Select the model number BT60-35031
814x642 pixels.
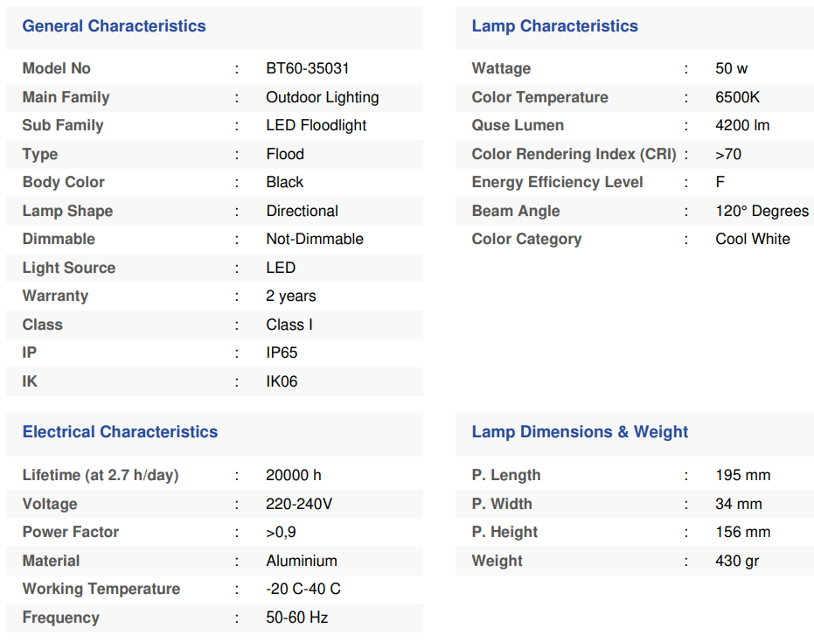(308, 68)
